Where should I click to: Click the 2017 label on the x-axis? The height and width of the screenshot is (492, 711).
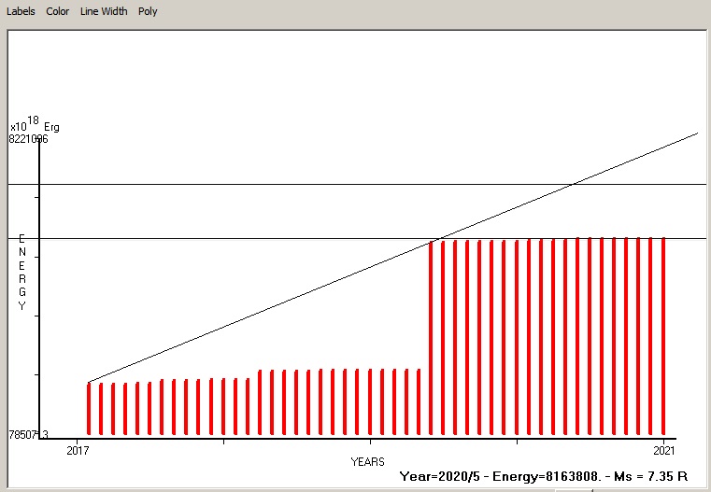[78, 451]
